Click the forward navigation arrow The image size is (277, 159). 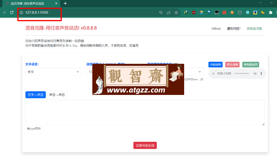(x=4, y=12)
